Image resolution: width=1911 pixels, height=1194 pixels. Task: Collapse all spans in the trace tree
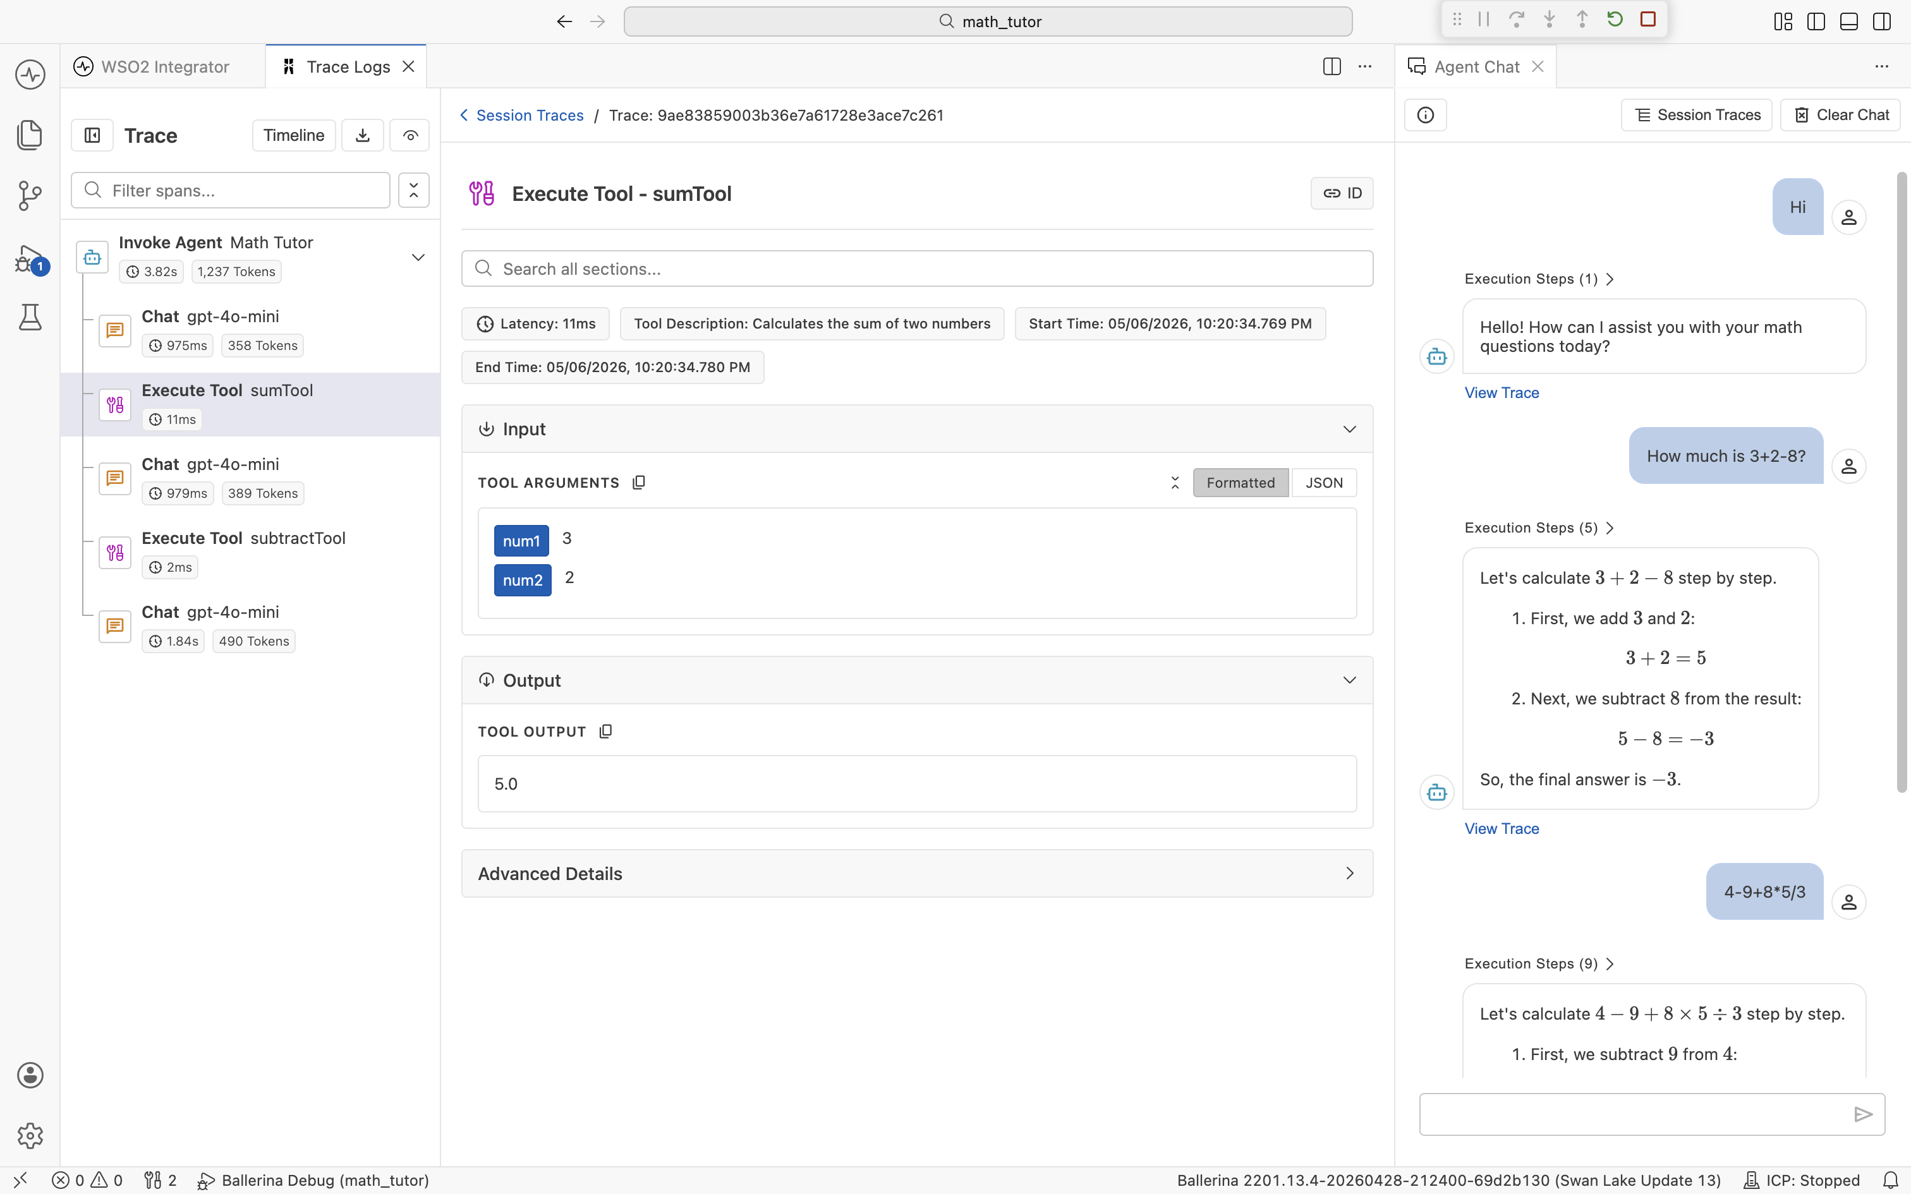pos(414,190)
